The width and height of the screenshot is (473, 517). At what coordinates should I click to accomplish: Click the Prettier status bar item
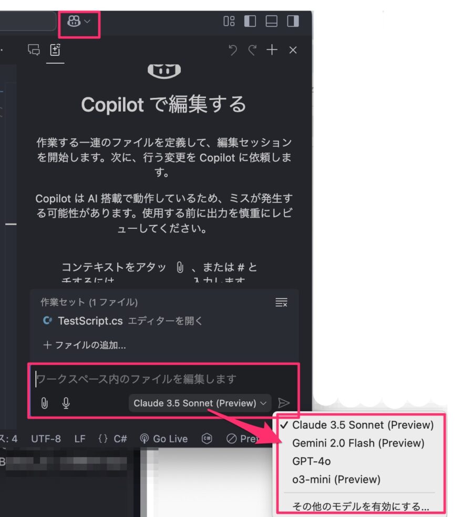243,439
